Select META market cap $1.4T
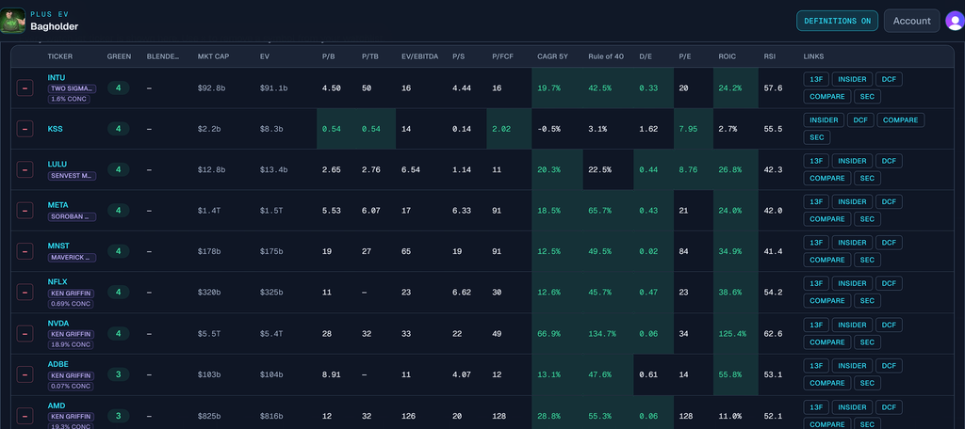The image size is (965, 429). pyautogui.click(x=210, y=211)
